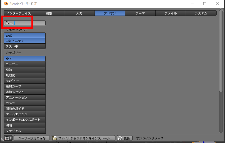The width and height of the screenshot is (225, 143).
Task: Click ユーザー設定の保存 button
Action: (x=32, y=138)
